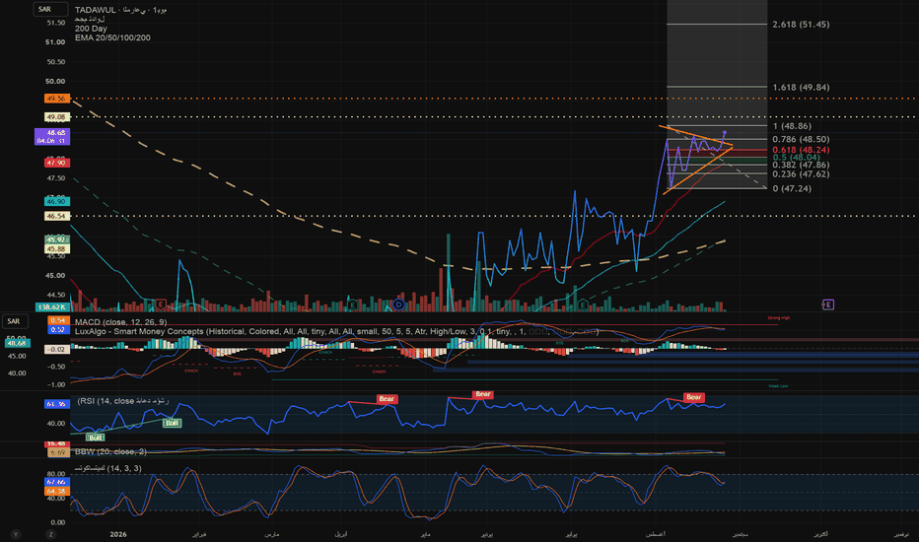
Task: Open the SAR selector in MACD pane
Action: pyautogui.click(x=15, y=321)
